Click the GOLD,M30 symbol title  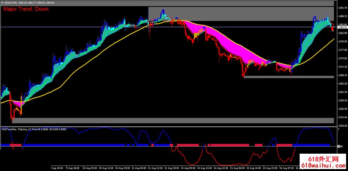(x=10, y=3)
